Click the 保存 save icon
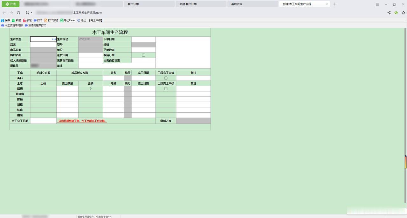The height and width of the screenshot is (218, 407). click(x=3, y=20)
